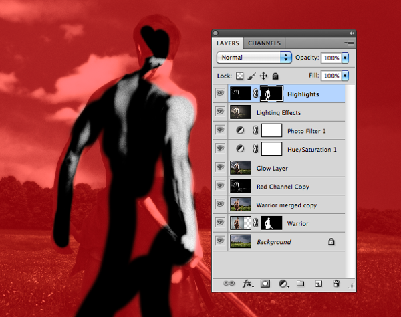Hide the Red Channel Copy layer
The width and height of the screenshot is (401, 317).
click(220, 186)
